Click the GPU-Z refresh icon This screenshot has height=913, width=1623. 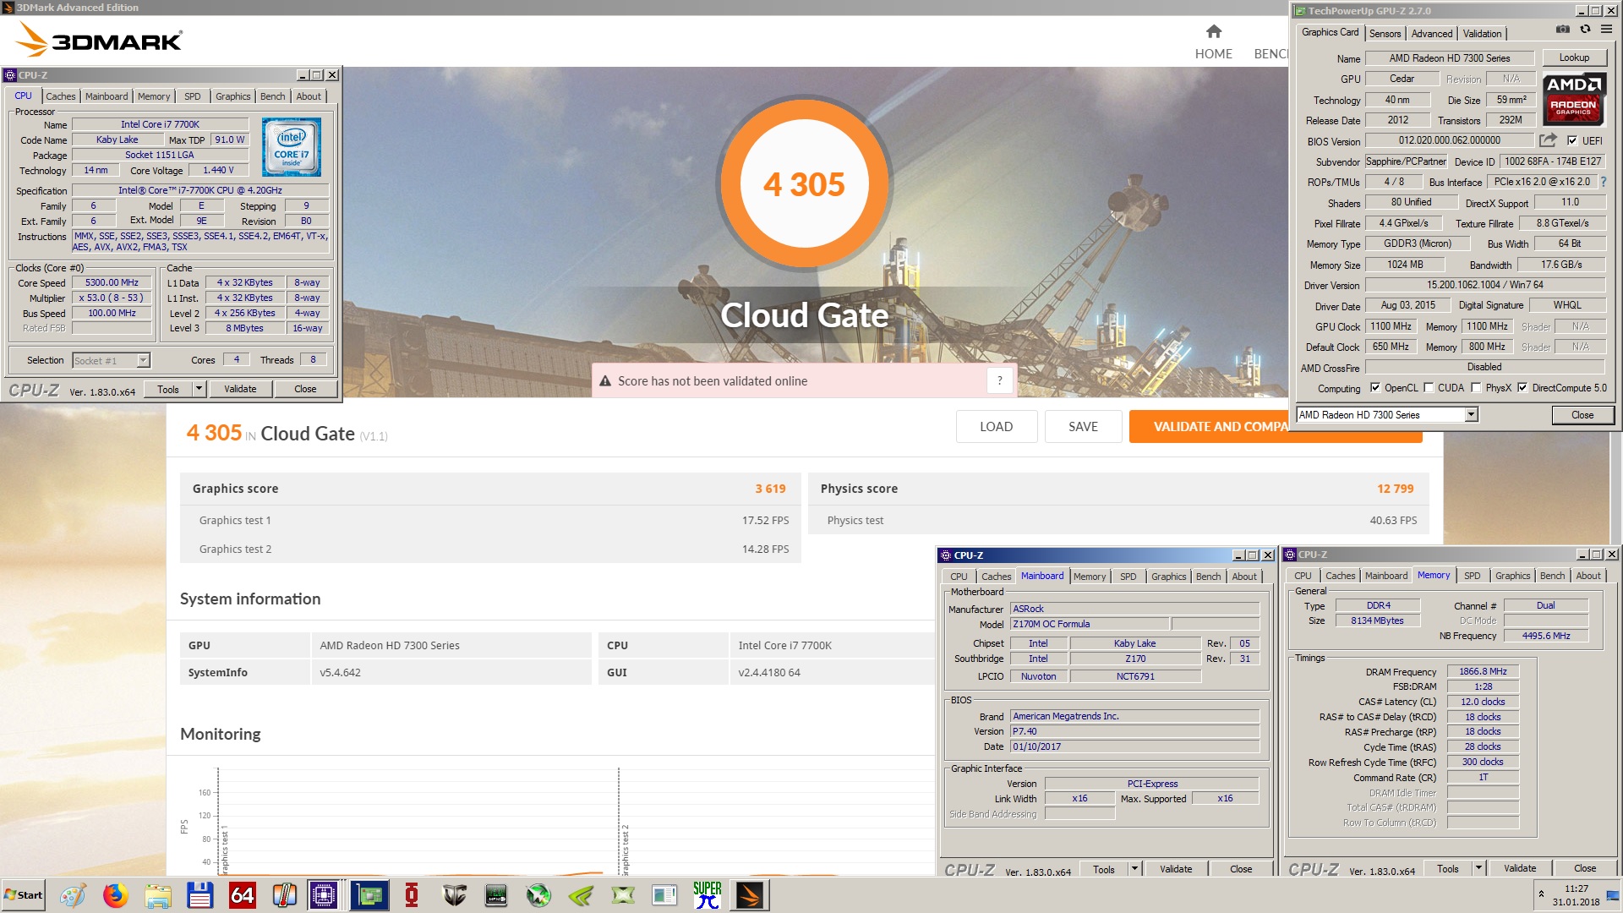pos(1585,30)
